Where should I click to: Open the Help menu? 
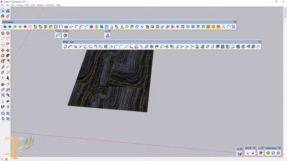(58, 5)
